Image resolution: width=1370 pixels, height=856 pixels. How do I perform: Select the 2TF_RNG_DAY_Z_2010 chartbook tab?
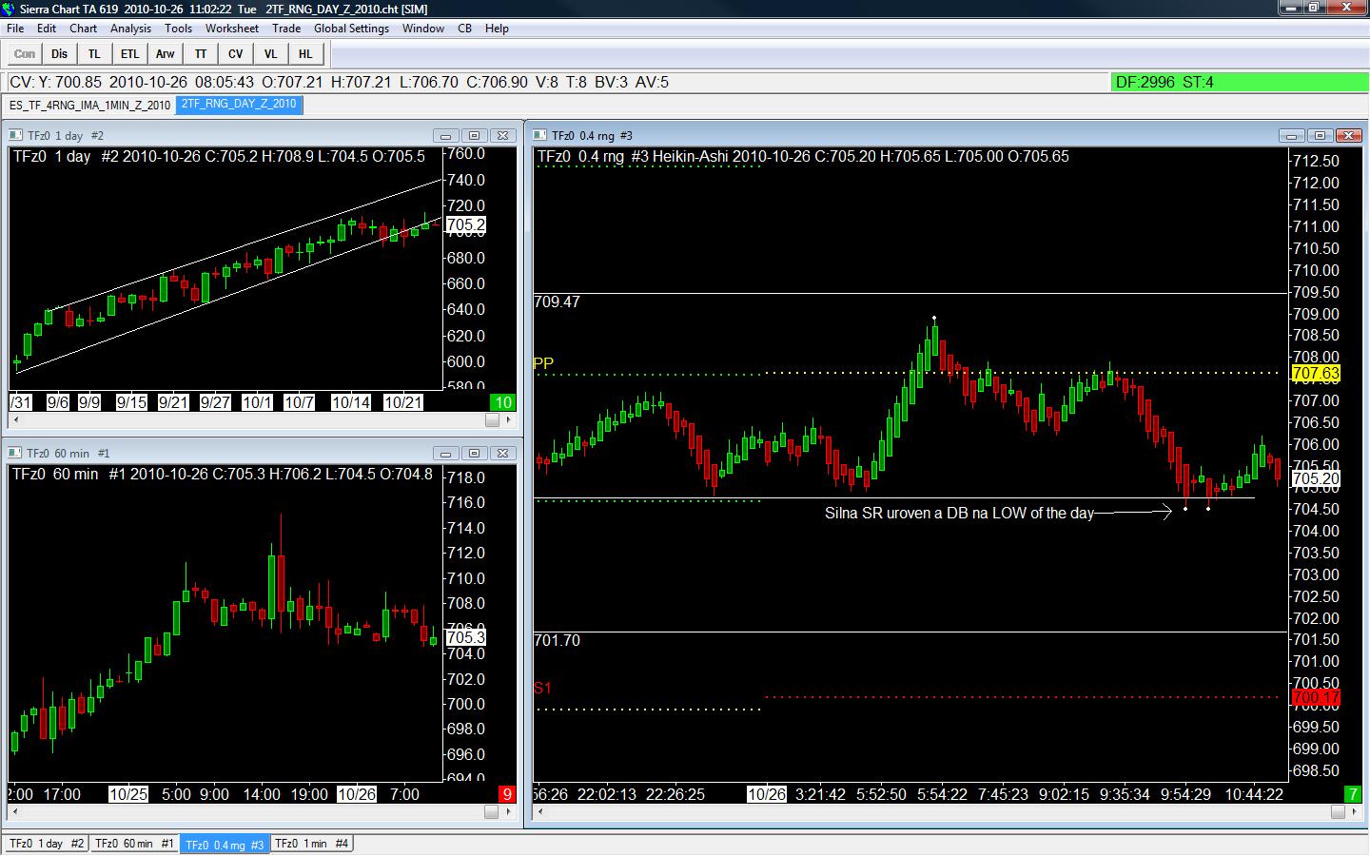239,105
